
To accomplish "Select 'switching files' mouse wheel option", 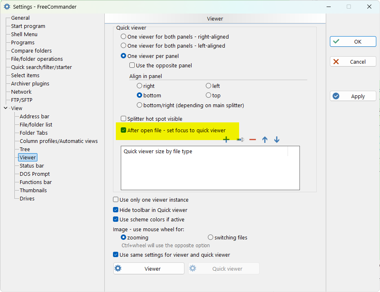I will tap(211, 237).
